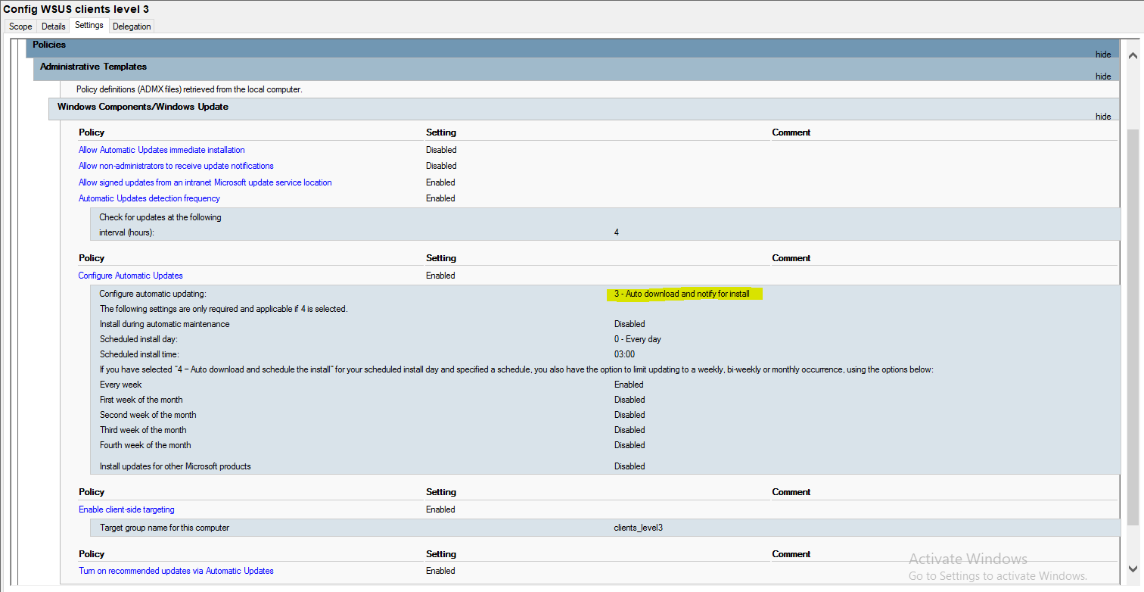Viewport: 1144px width, 592px height.
Task: Click the scrollbar up arrow
Action: (1133, 55)
